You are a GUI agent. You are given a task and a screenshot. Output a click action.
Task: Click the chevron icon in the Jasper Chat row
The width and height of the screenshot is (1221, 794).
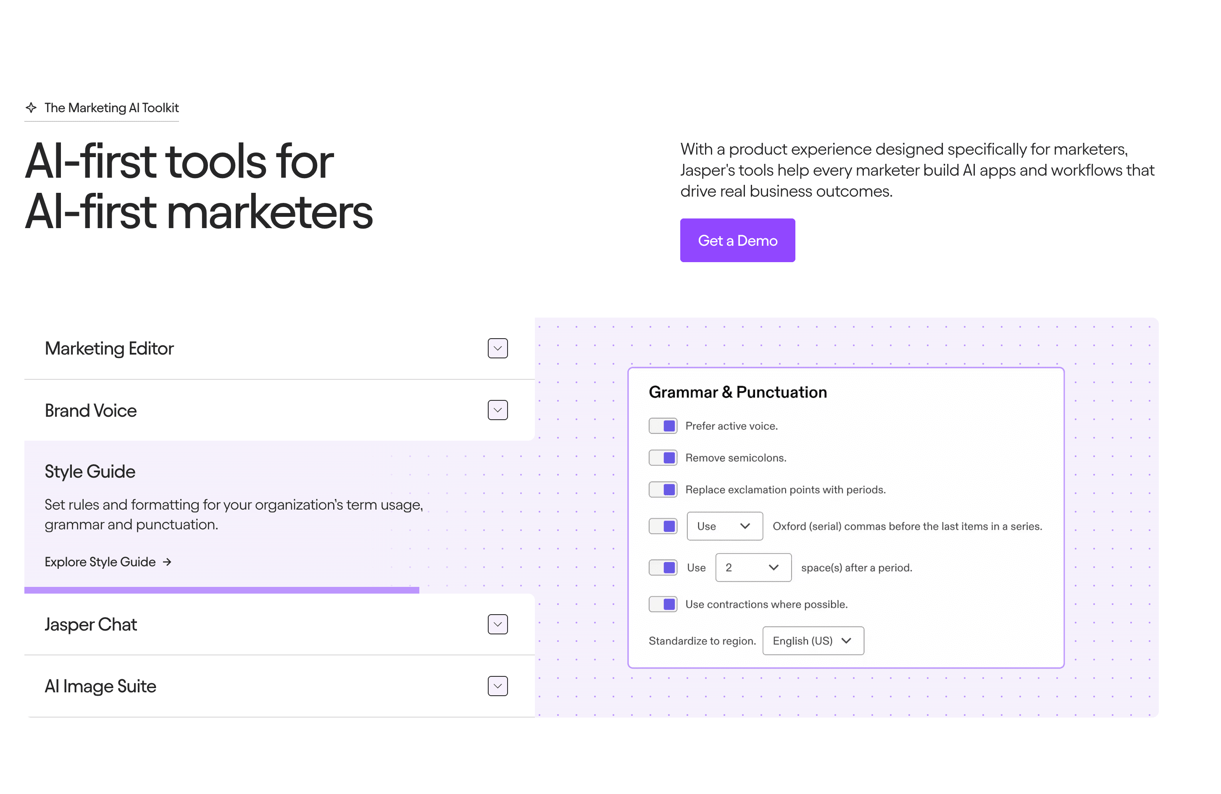click(497, 624)
